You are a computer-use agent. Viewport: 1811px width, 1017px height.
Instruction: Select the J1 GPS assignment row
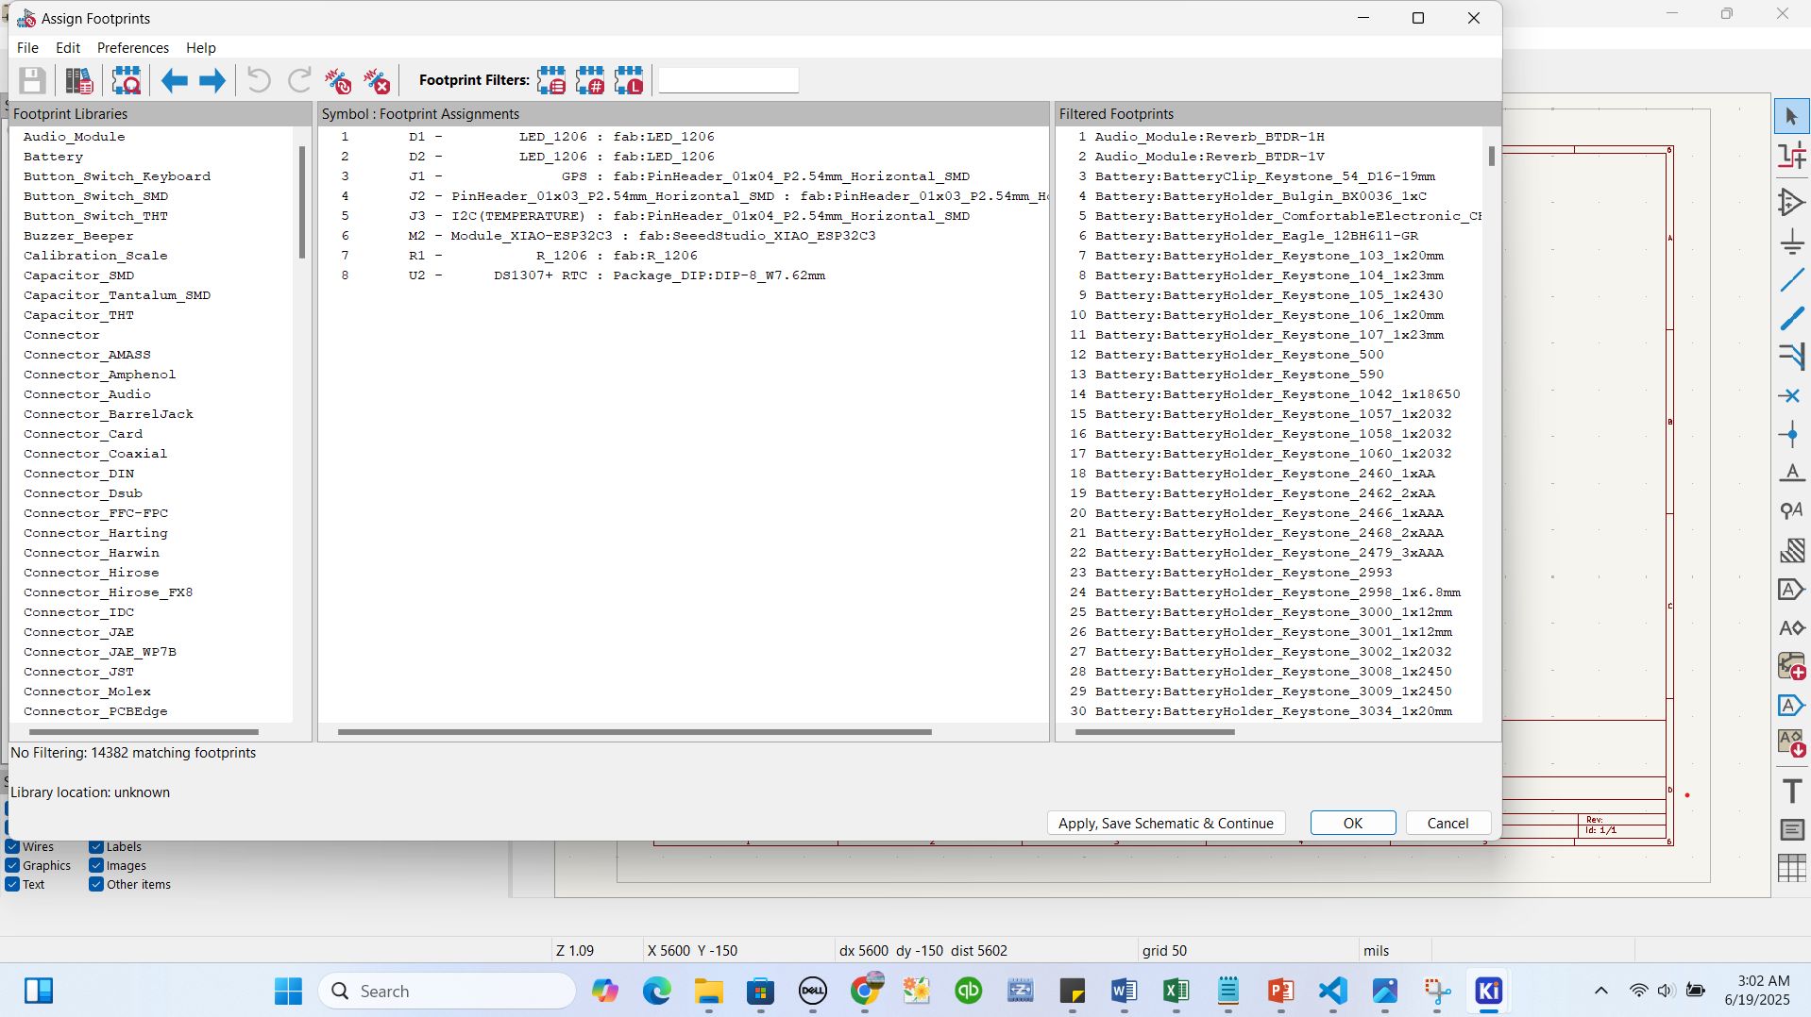point(683,176)
